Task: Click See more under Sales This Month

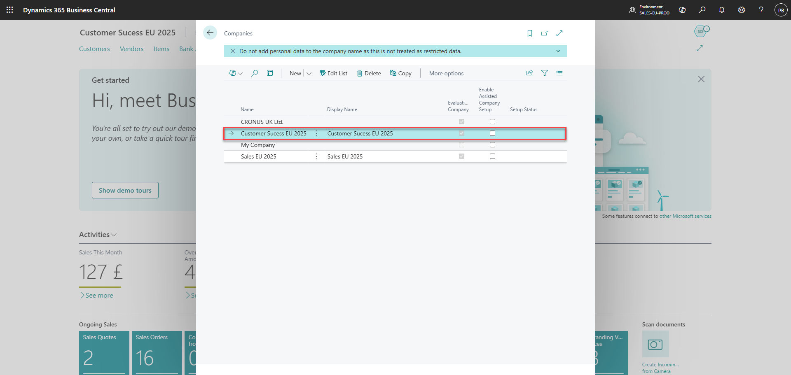Action: click(x=97, y=296)
